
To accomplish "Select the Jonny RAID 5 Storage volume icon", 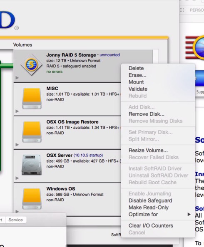I will pos(31,65).
